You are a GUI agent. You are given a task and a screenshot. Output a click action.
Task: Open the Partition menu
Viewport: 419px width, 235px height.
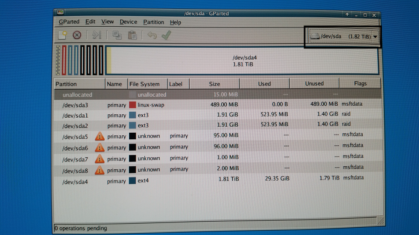coord(153,22)
